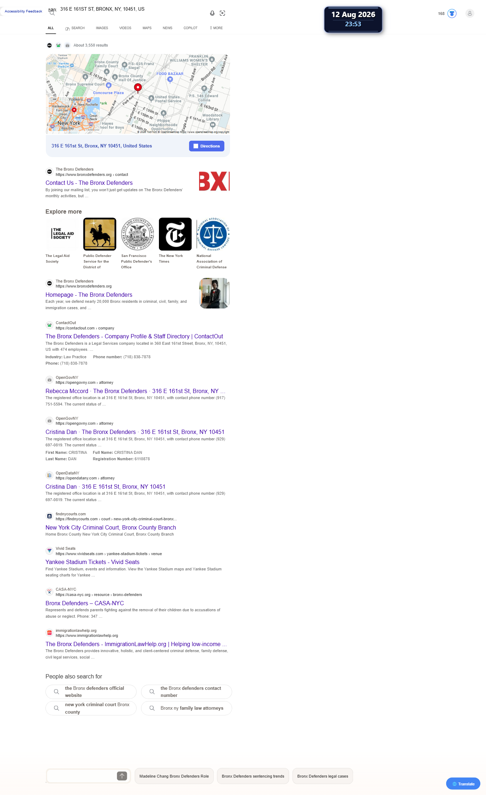
Task: Click the search query text box
Action: coord(132,9)
